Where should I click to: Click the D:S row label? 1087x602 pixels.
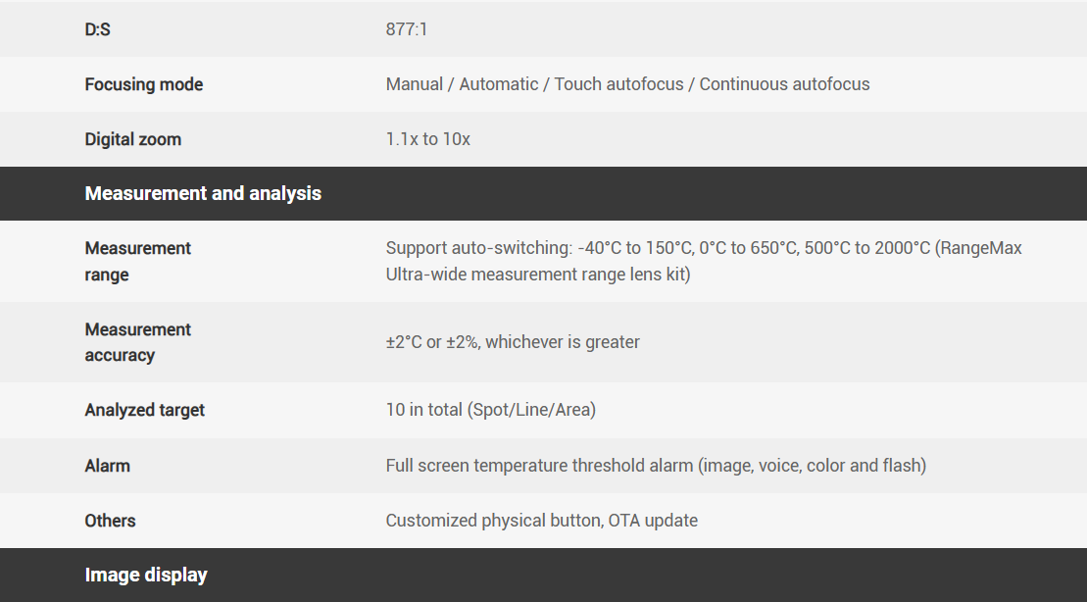click(x=97, y=29)
